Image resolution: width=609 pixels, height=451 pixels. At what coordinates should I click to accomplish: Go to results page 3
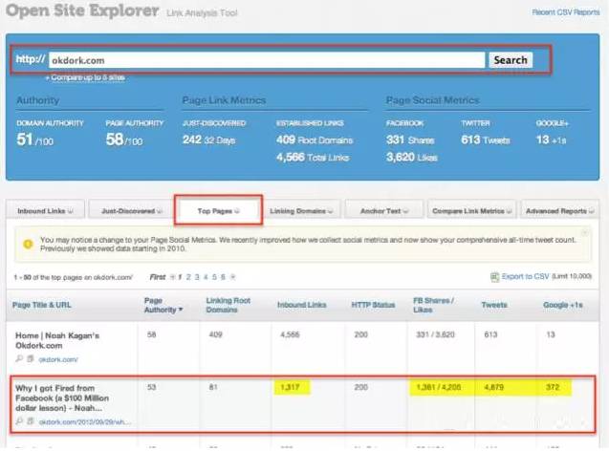pos(197,277)
